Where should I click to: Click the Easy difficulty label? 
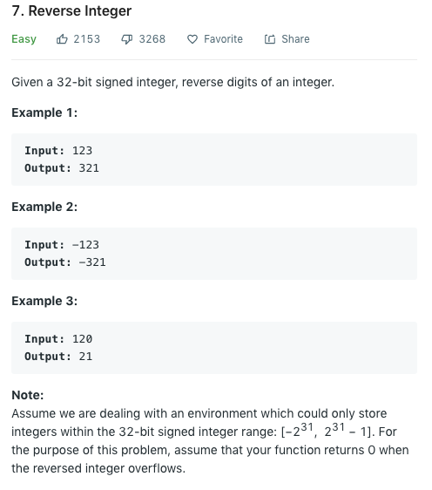[x=24, y=39]
